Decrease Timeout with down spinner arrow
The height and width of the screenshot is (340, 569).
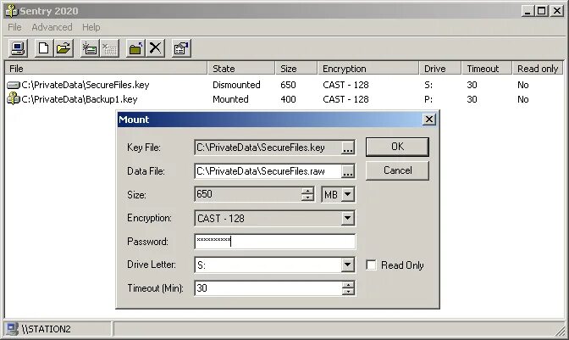348,292
